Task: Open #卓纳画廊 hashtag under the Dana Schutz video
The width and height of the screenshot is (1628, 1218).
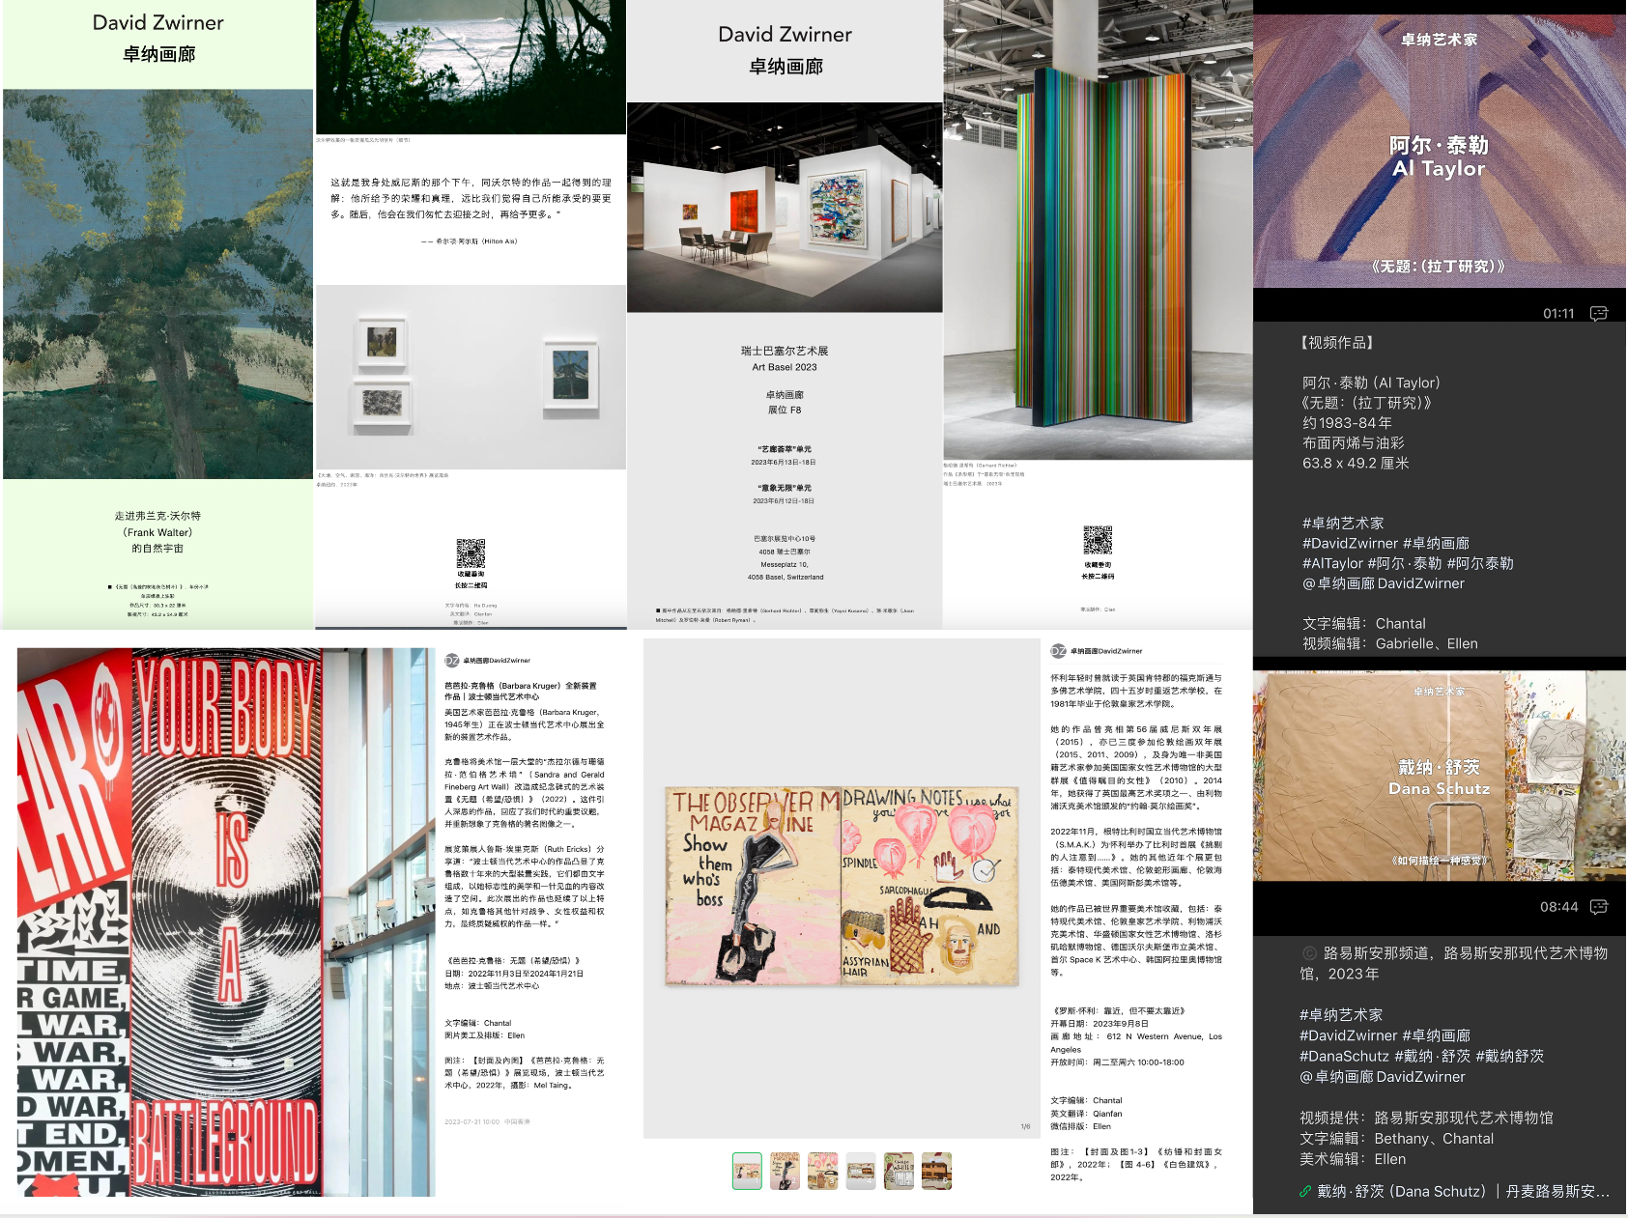Action: click(1437, 1036)
